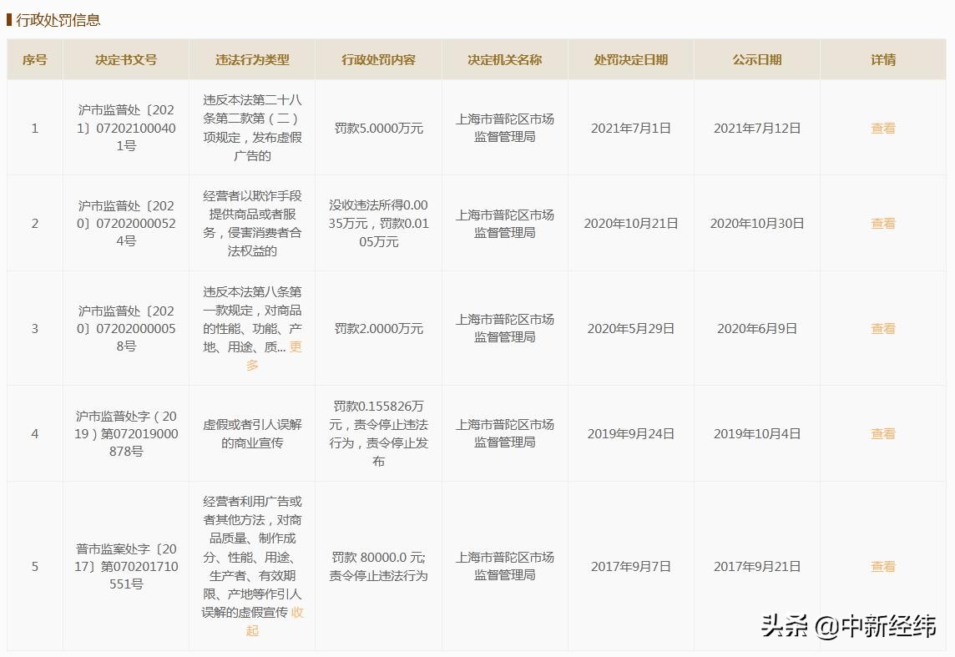This screenshot has width=955, height=657.
Task: Select the authority name in row 5
Action: point(505,566)
